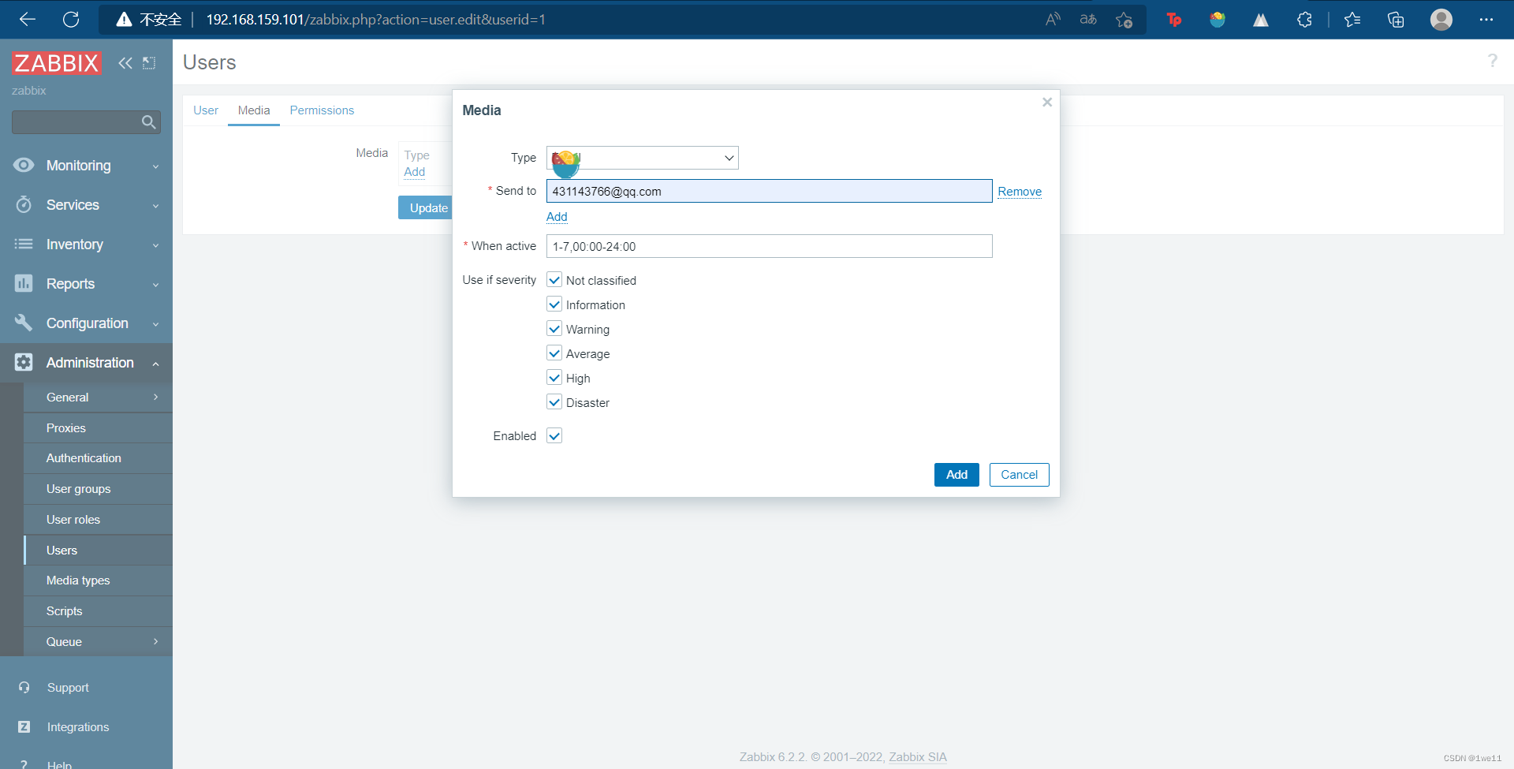1514x769 pixels.
Task: Click the Integrations Z icon
Action: click(24, 727)
